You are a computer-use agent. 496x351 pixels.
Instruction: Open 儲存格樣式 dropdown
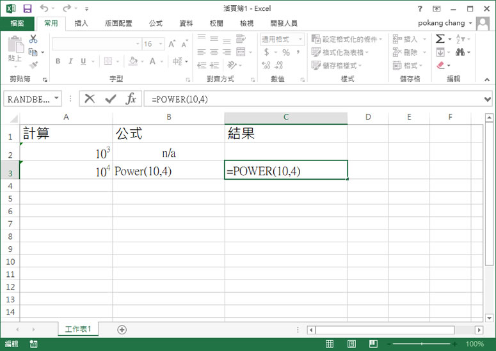337,65
